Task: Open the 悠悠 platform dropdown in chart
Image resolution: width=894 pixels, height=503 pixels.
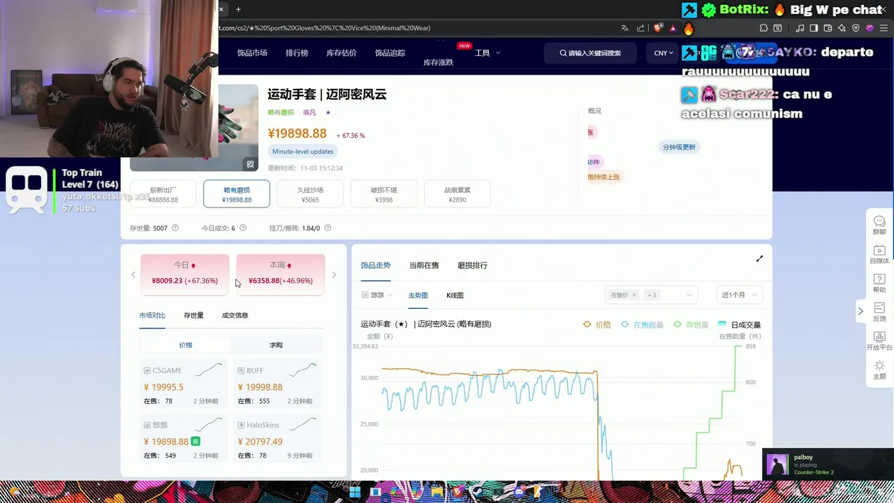Action: point(377,295)
